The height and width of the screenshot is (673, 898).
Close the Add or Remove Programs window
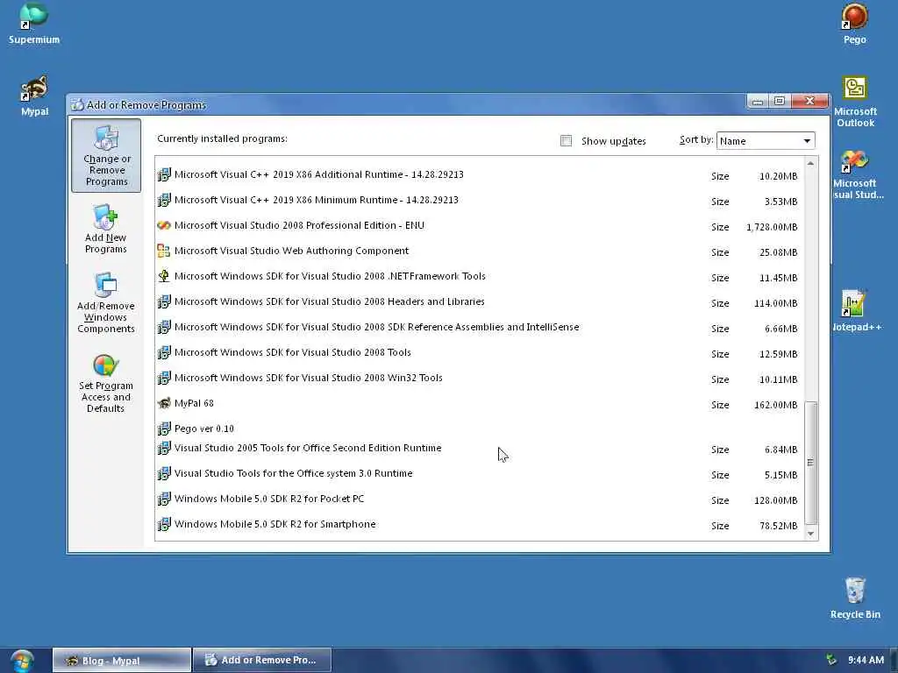click(809, 102)
